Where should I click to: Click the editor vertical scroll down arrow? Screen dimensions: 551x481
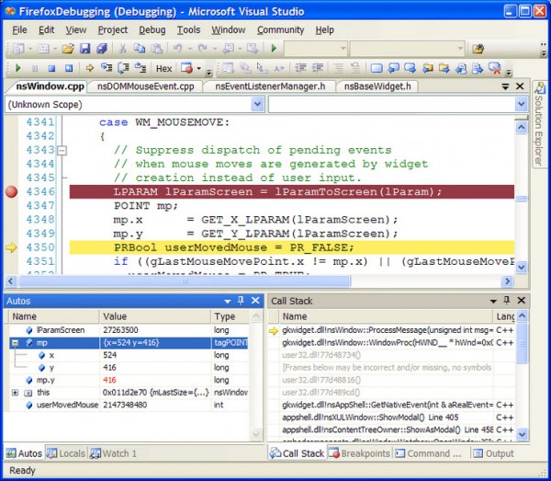click(x=521, y=267)
